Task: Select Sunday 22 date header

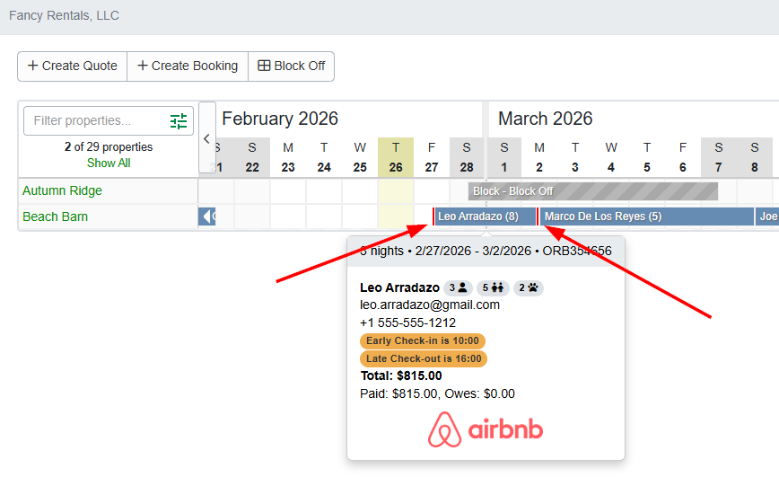Action: click(x=252, y=157)
